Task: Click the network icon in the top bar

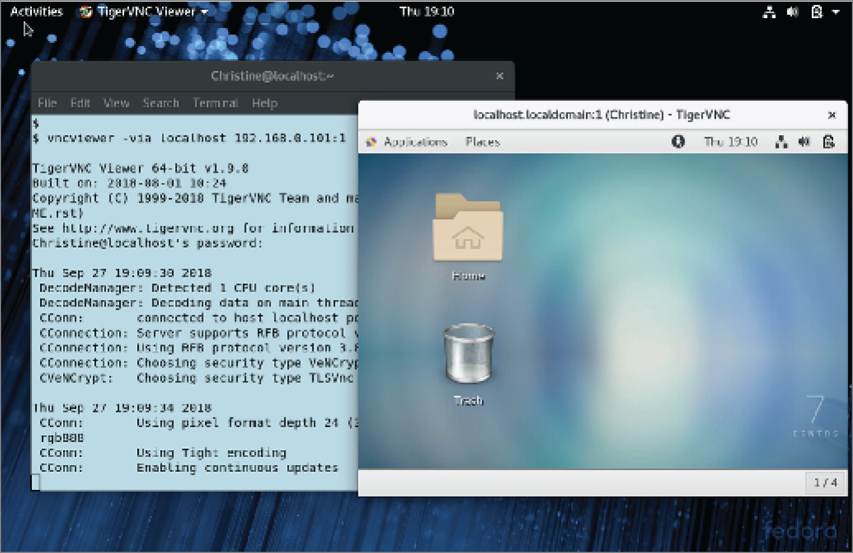Action: point(769,12)
